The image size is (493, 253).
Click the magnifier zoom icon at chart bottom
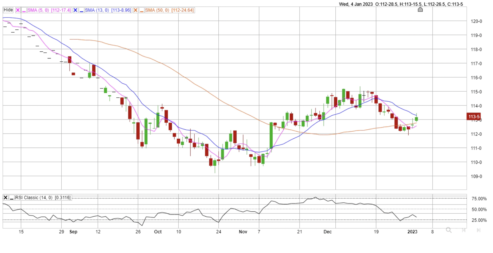[x=449, y=230]
